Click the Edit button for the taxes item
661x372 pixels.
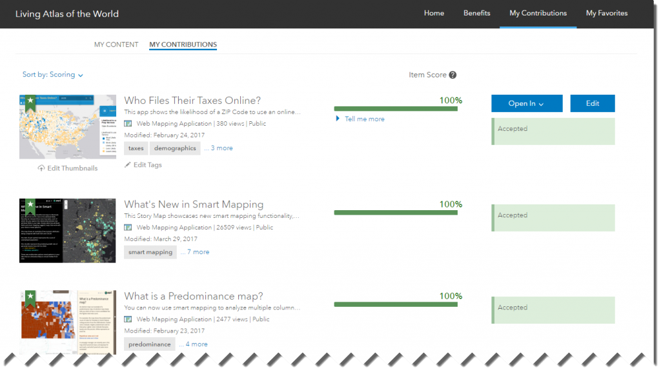coord(593,104)
